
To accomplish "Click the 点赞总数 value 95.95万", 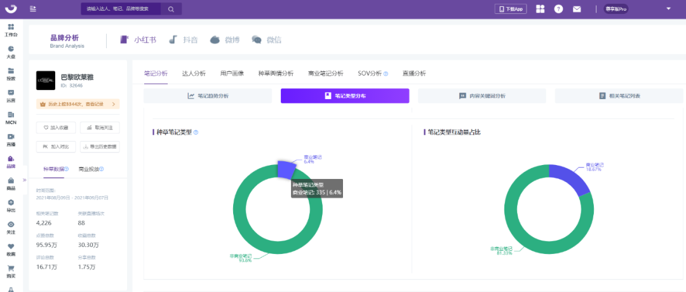I will (x=46, y=245).
